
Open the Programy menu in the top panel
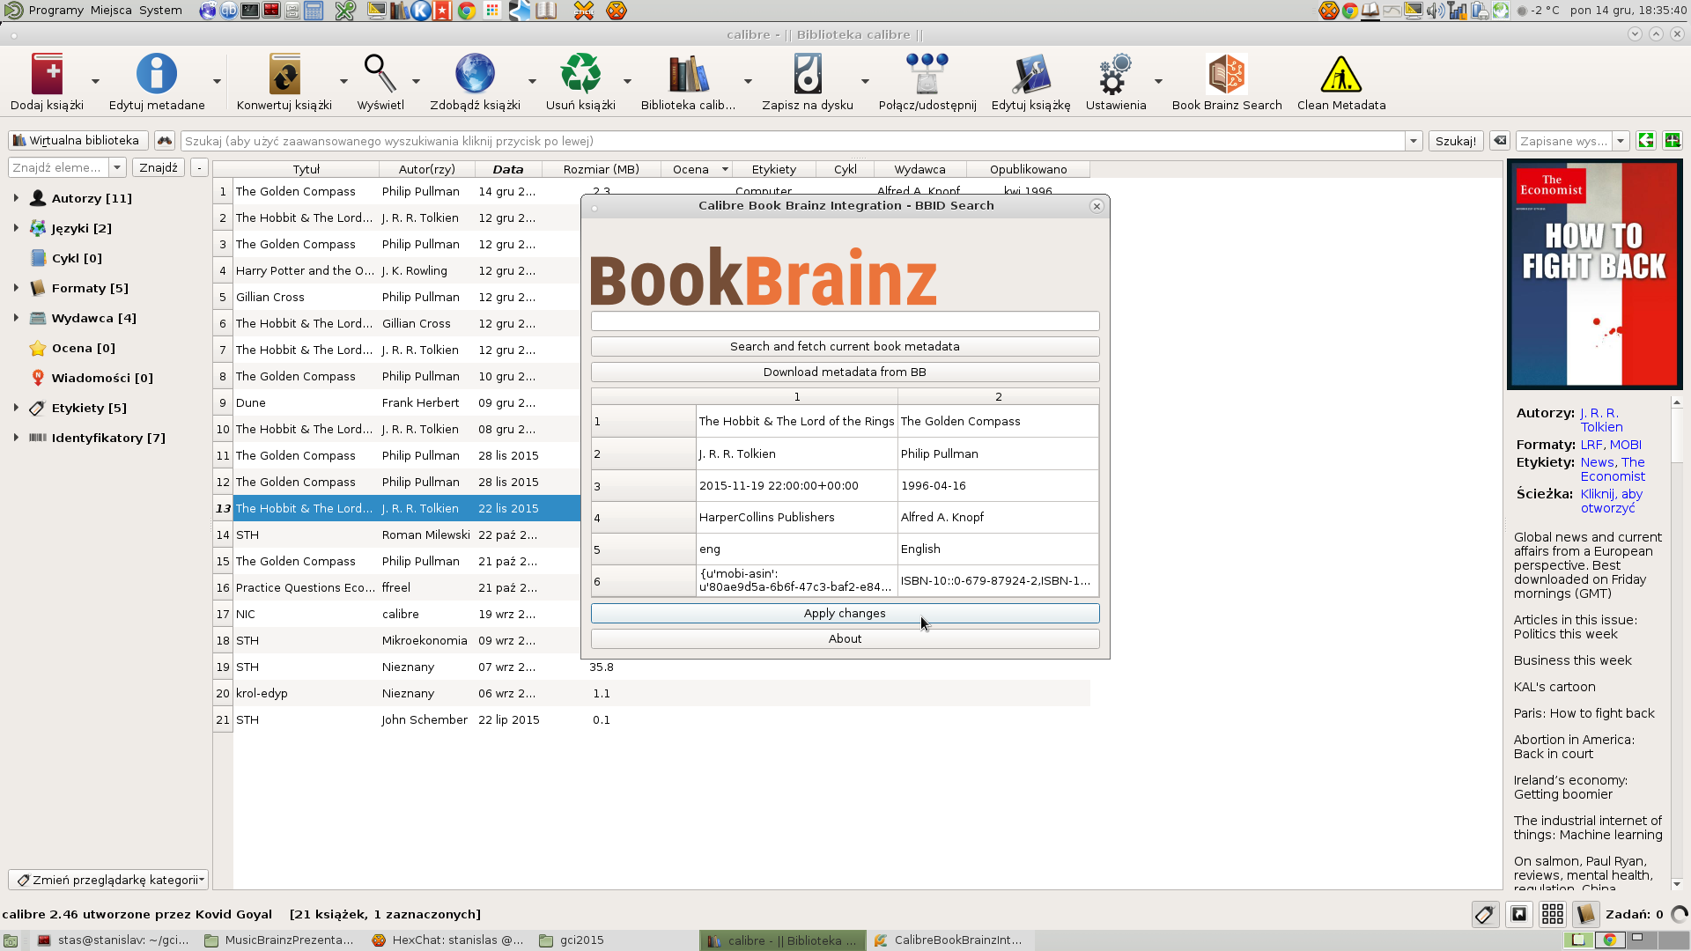pyautogui.click(x=55, y=11)
